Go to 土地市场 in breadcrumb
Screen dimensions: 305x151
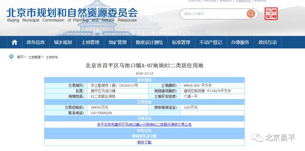[x=52, y=57]
